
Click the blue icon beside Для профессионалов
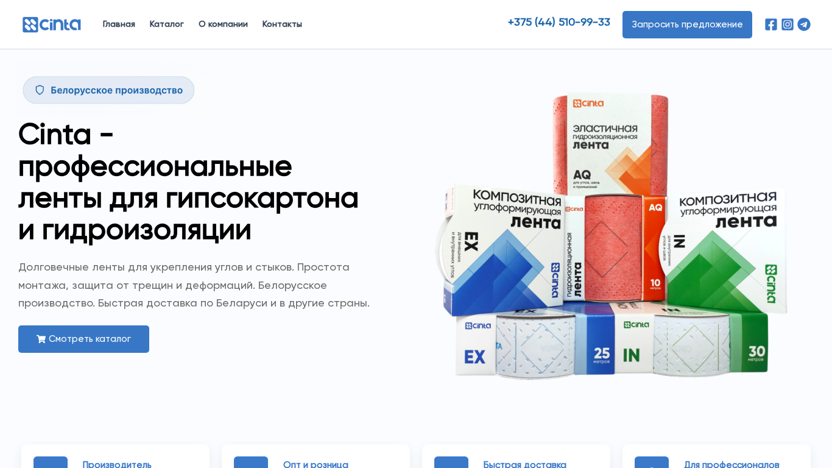tap(652, 463)
